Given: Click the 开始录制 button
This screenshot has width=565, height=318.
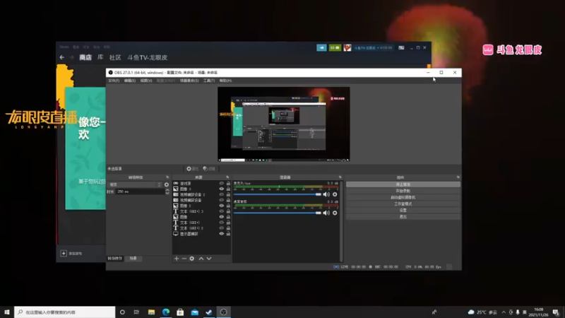Looking at the screenshot, I should [x=403, y=191].
